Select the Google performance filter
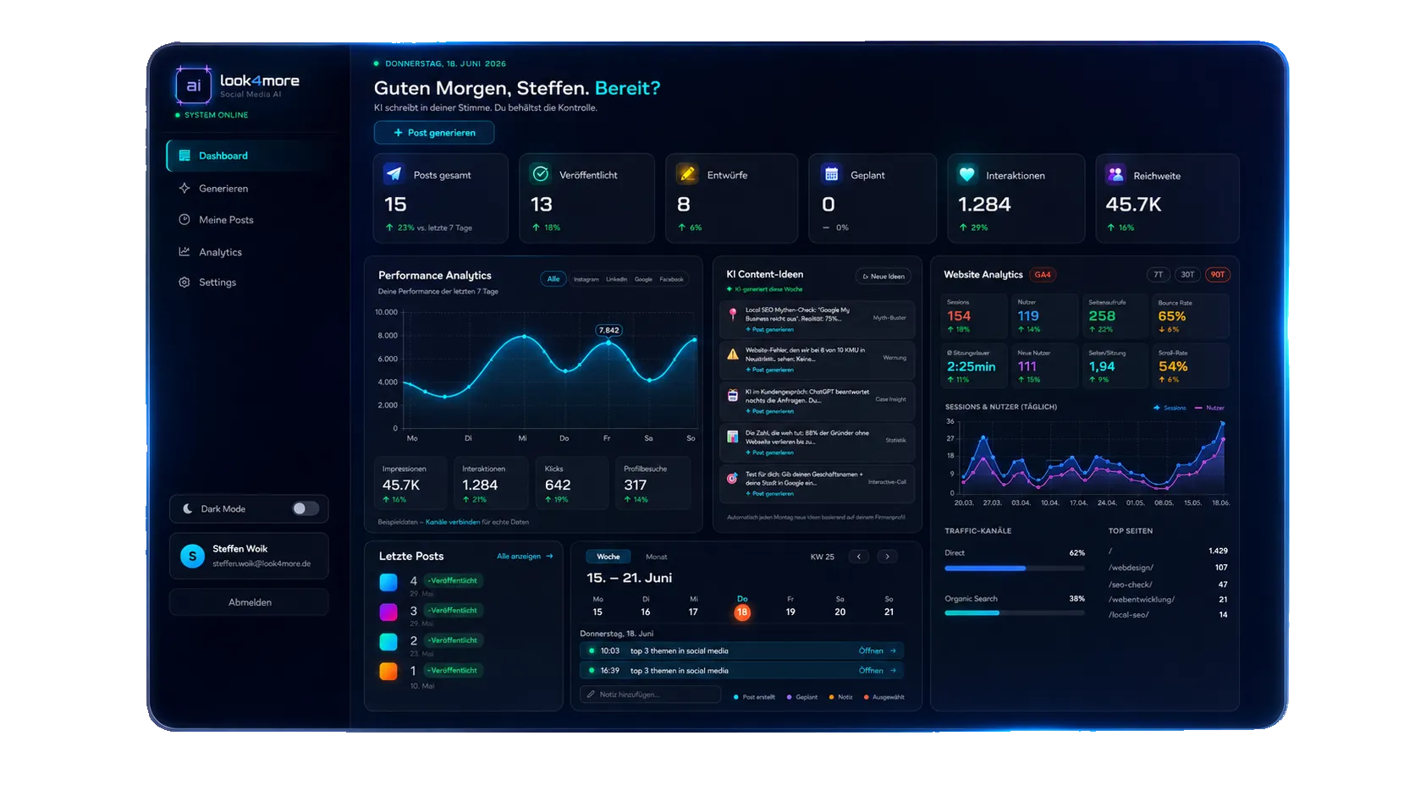 (644, 279)
